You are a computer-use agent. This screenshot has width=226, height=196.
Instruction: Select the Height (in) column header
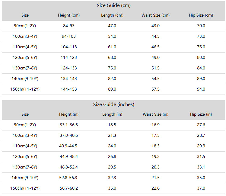pyautogui.click(x=69, y=114)
